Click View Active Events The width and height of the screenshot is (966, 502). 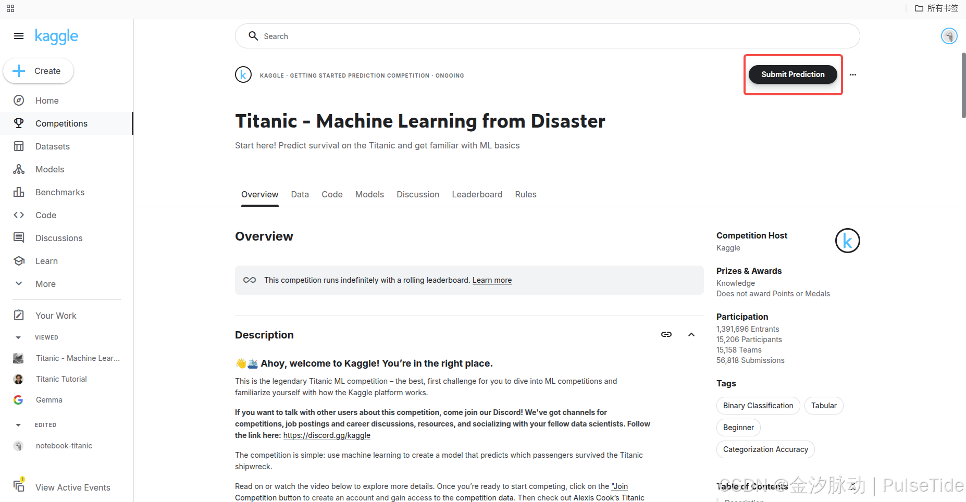tap(72, 487)
